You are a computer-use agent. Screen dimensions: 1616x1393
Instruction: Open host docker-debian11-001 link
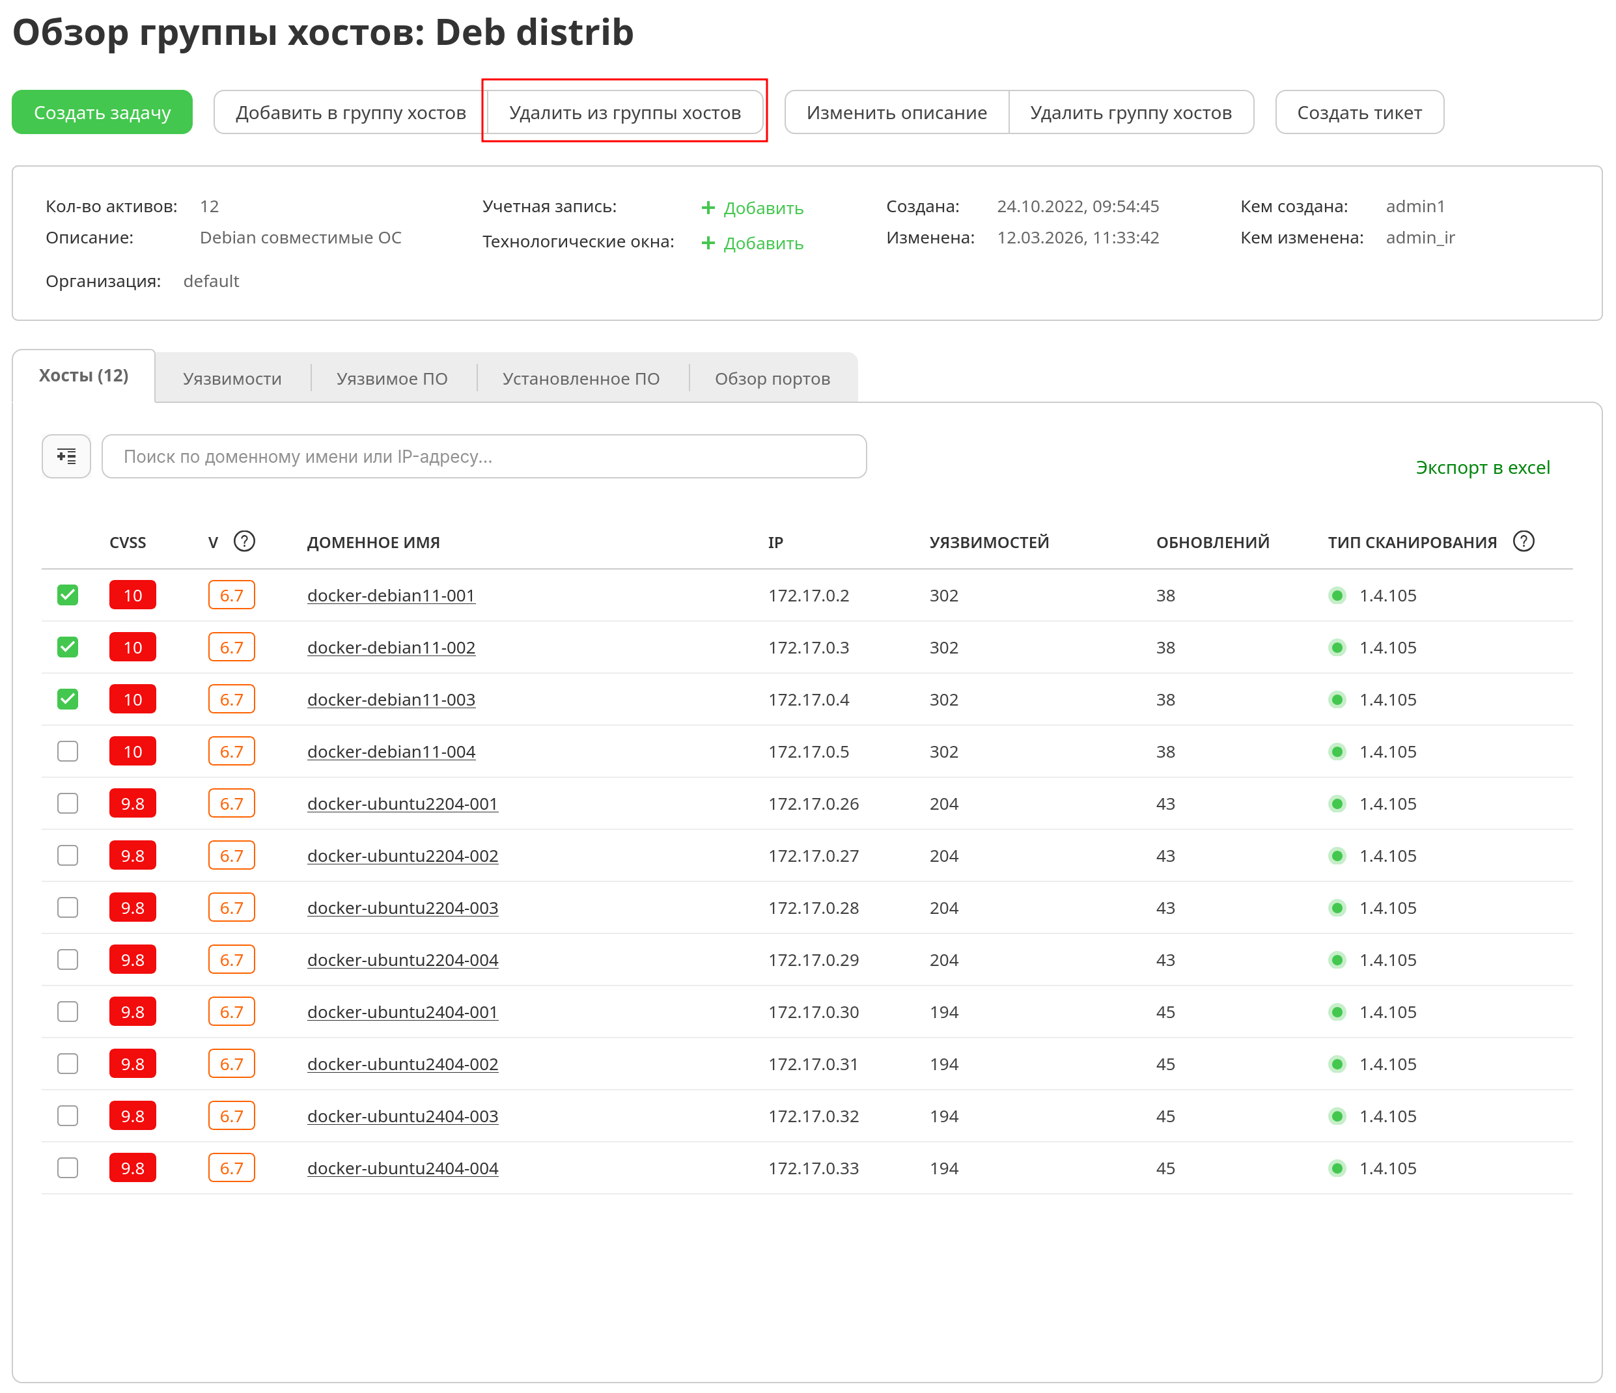click(x=391, y=596)
